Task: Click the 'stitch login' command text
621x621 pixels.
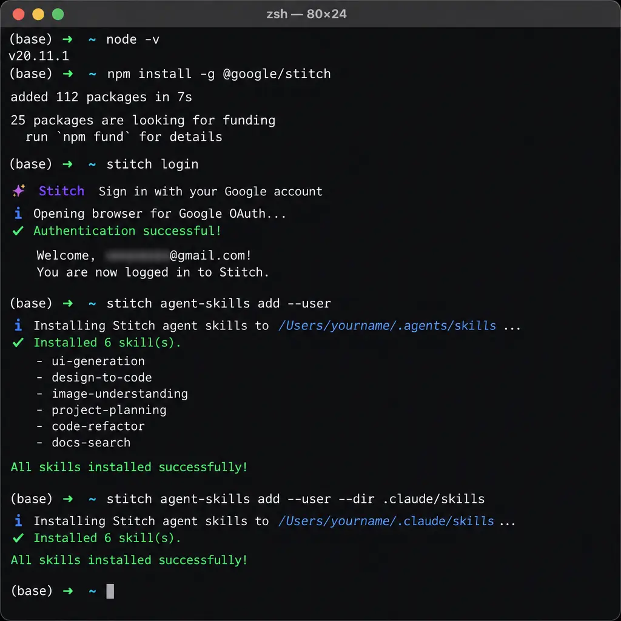Action: (152, 164)
